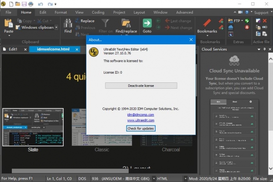Click the Check for updates button
This screenshot has width=273, height=182.
[x=141, y=128]
